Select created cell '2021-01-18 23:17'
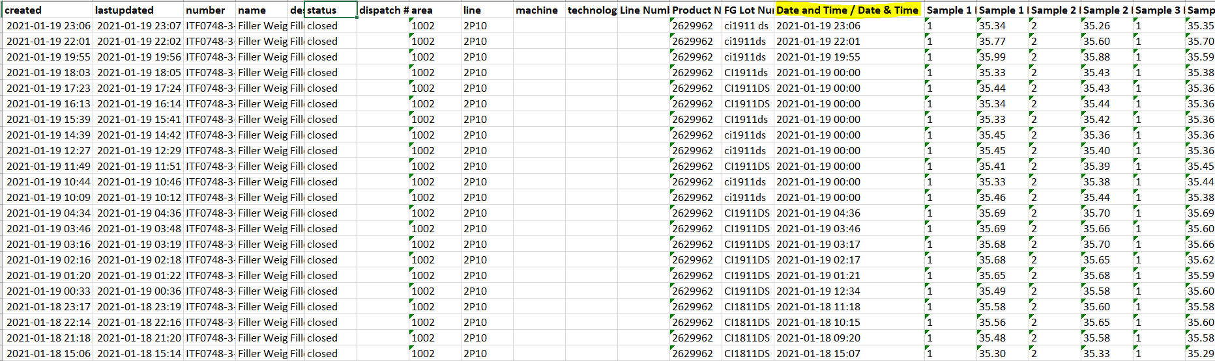 (x=48, y=306)
